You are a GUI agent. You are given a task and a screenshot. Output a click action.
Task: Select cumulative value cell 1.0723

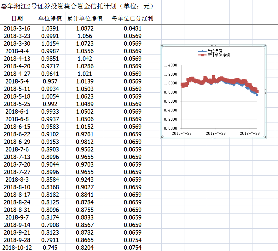pyautogui.click(x=85, y=43)
